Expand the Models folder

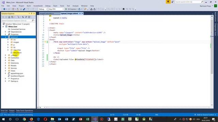coord(5,65)
